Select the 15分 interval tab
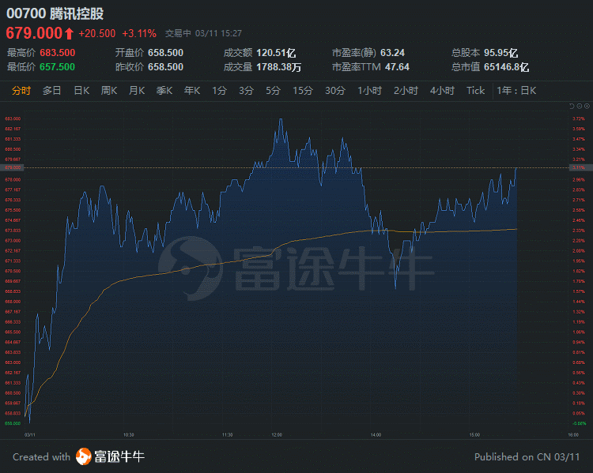This screenshot has width=593, height=473. [x=303, y=91]
